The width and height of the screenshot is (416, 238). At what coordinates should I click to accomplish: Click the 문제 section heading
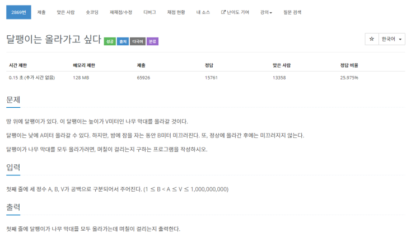(x=13, y=99)
